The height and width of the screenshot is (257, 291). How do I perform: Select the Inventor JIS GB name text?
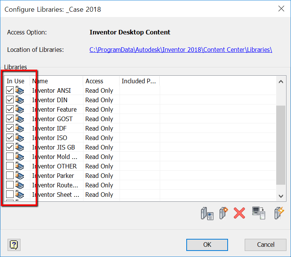coord(53,147)
